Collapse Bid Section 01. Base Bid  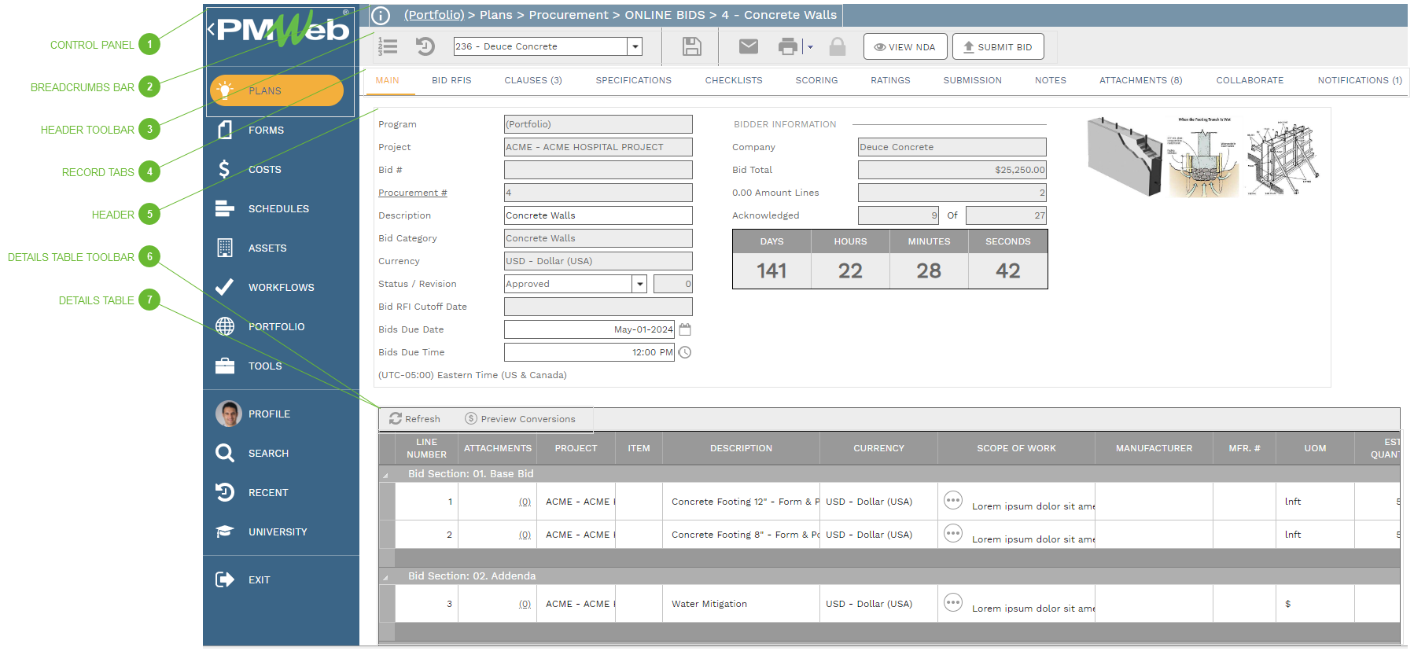[386, 475]
